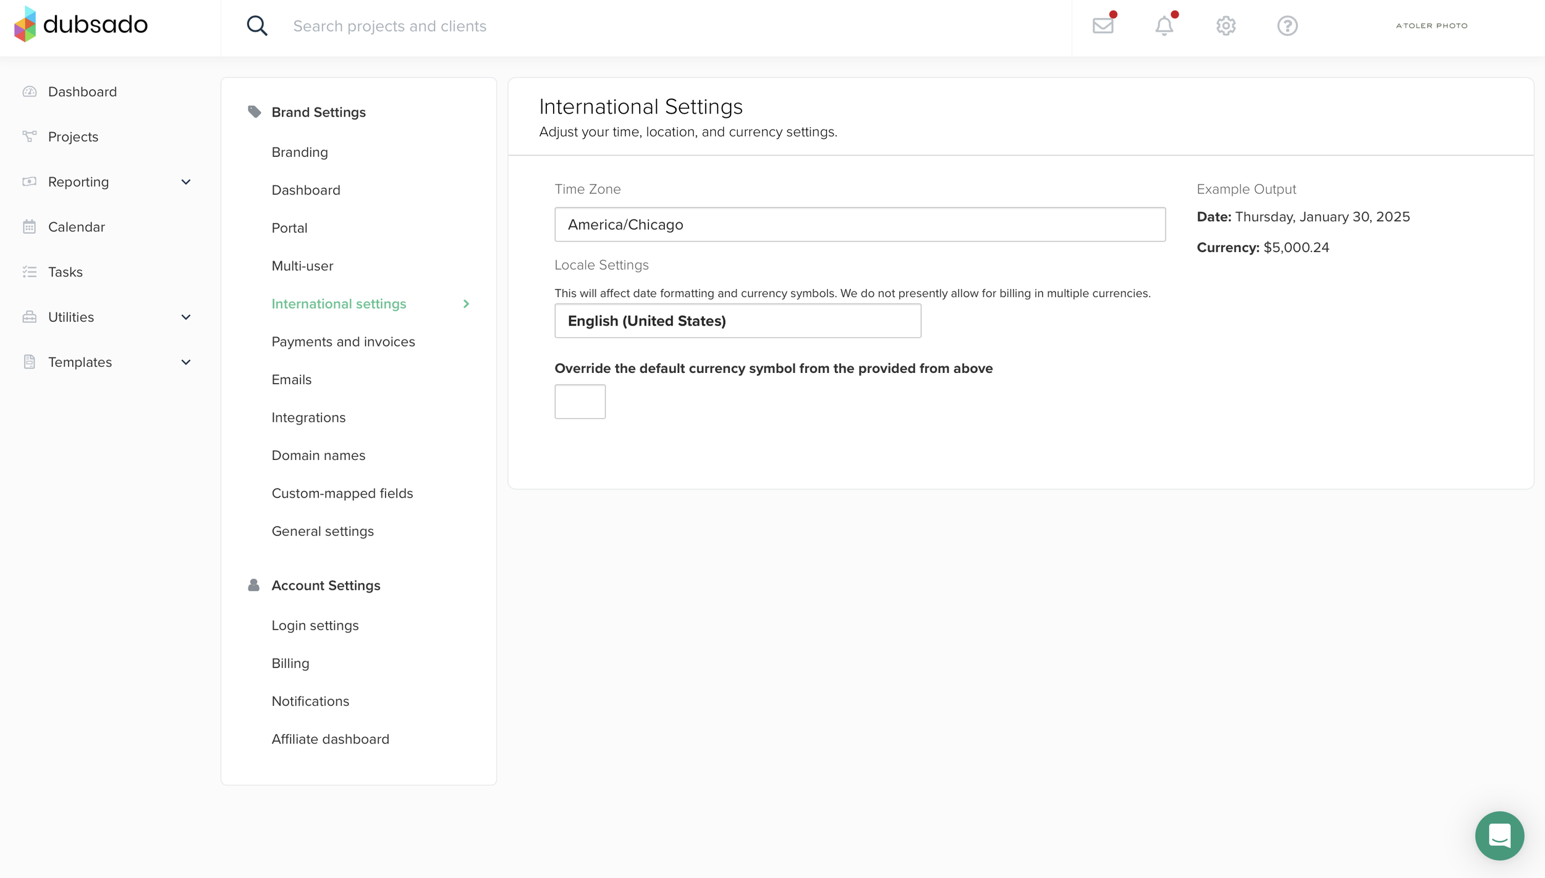Click the Calendar sidebar icon

coord(30,227)
